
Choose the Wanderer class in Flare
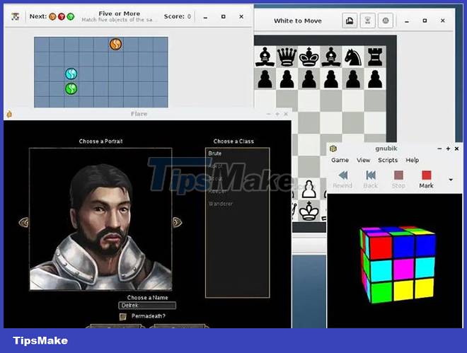(x=221, y=204)
